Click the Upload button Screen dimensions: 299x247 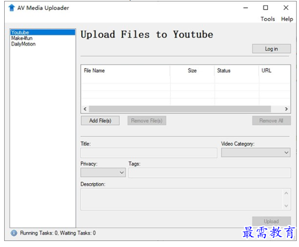click(x=271, y=222)
